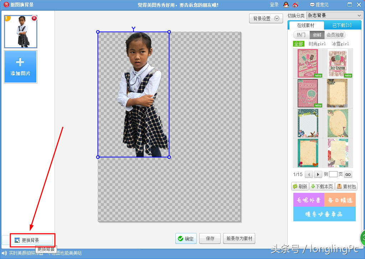Screen dimensions: 365x259
Task: Click the 更换背景 change background button
Action: [27, 240]
